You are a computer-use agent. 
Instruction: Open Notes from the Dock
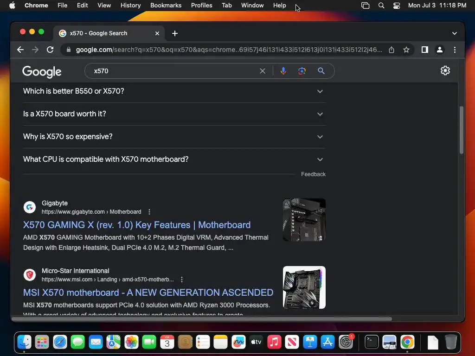point(220,343)
